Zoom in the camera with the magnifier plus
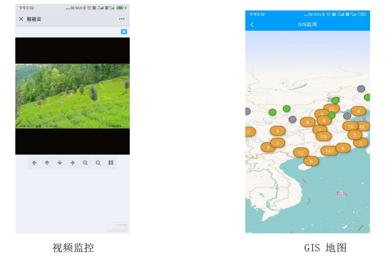 (85, 163)
